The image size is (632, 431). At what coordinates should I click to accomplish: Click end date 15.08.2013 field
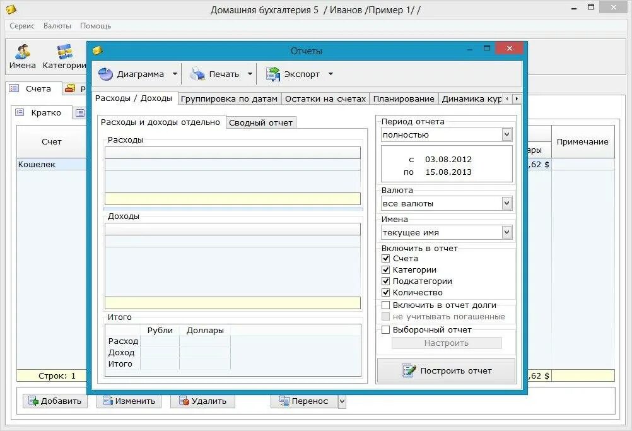pos(448,172)
